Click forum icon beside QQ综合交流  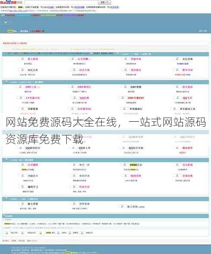(124, 148)
